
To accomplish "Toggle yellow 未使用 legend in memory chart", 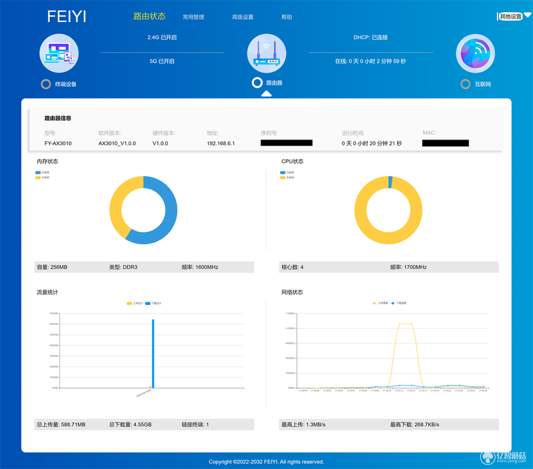I will (42, 177).
